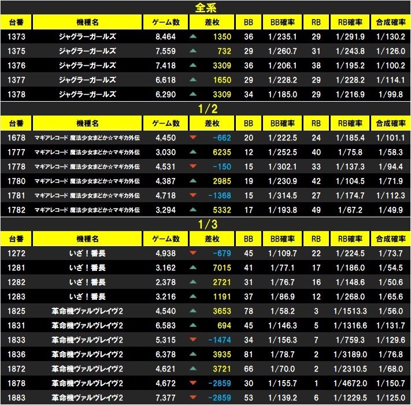The width and height of the screenshot is (411, 405).
Task: Click the red down arrow in row 1833
Action: coord(193,340)
